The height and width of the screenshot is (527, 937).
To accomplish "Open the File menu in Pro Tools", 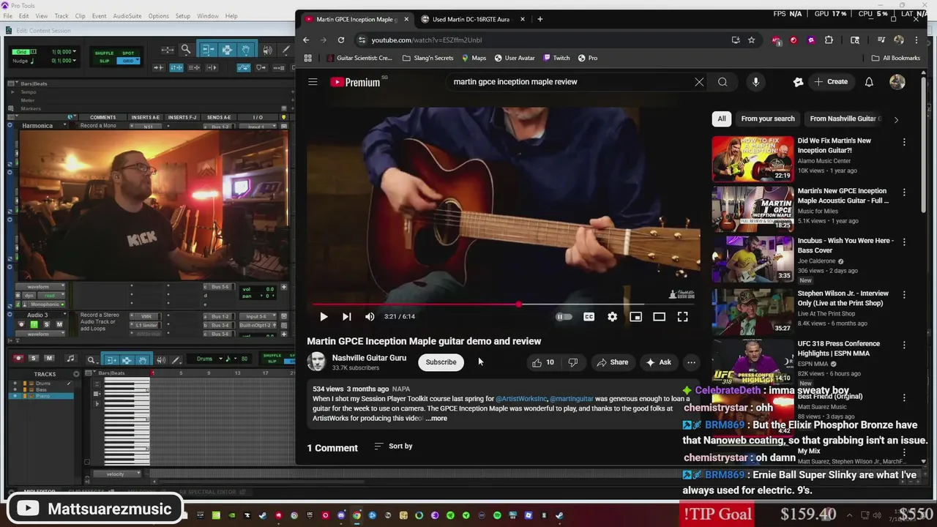I will (x=7, y=16).
